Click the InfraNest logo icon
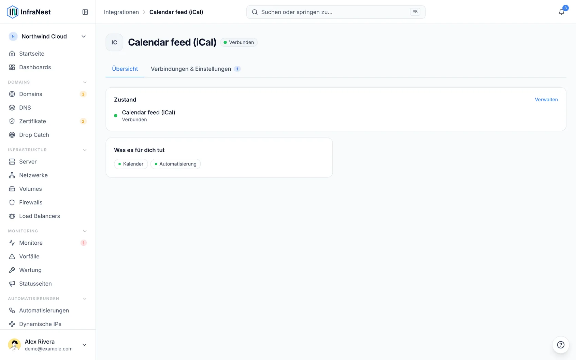 pyautogui.click(x=13, y=12)
